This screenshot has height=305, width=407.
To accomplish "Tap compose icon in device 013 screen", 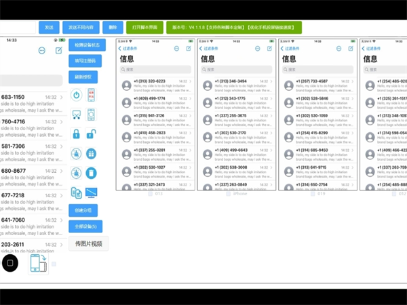I will click(188, 49).
